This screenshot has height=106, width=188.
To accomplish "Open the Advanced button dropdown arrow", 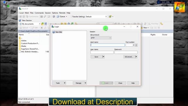I will pyautogui.click(x=136, y=57).
